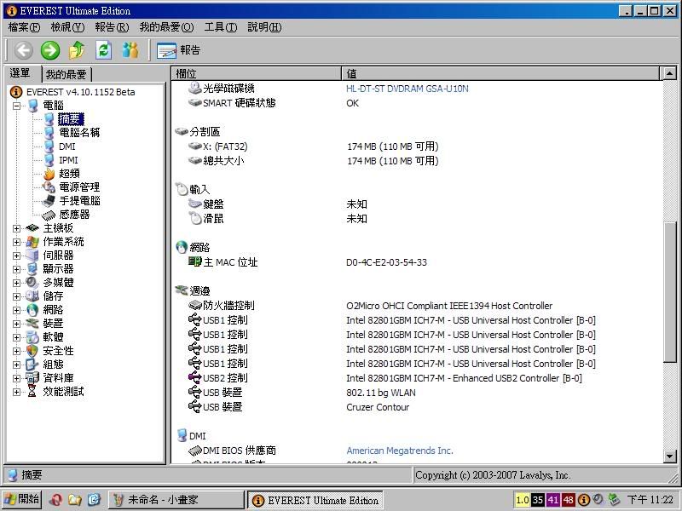This screenshot has height=511, width=682.
Task: Click the 值 column header
Action: pos(500,74)
